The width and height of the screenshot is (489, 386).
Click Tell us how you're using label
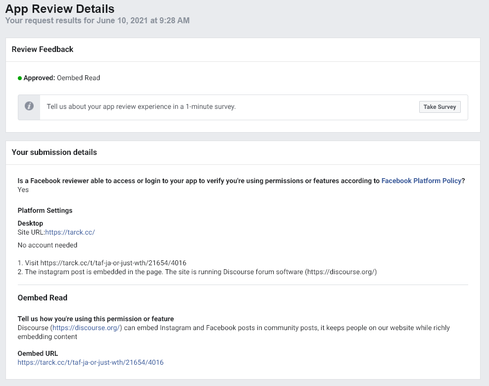point(96,319)
